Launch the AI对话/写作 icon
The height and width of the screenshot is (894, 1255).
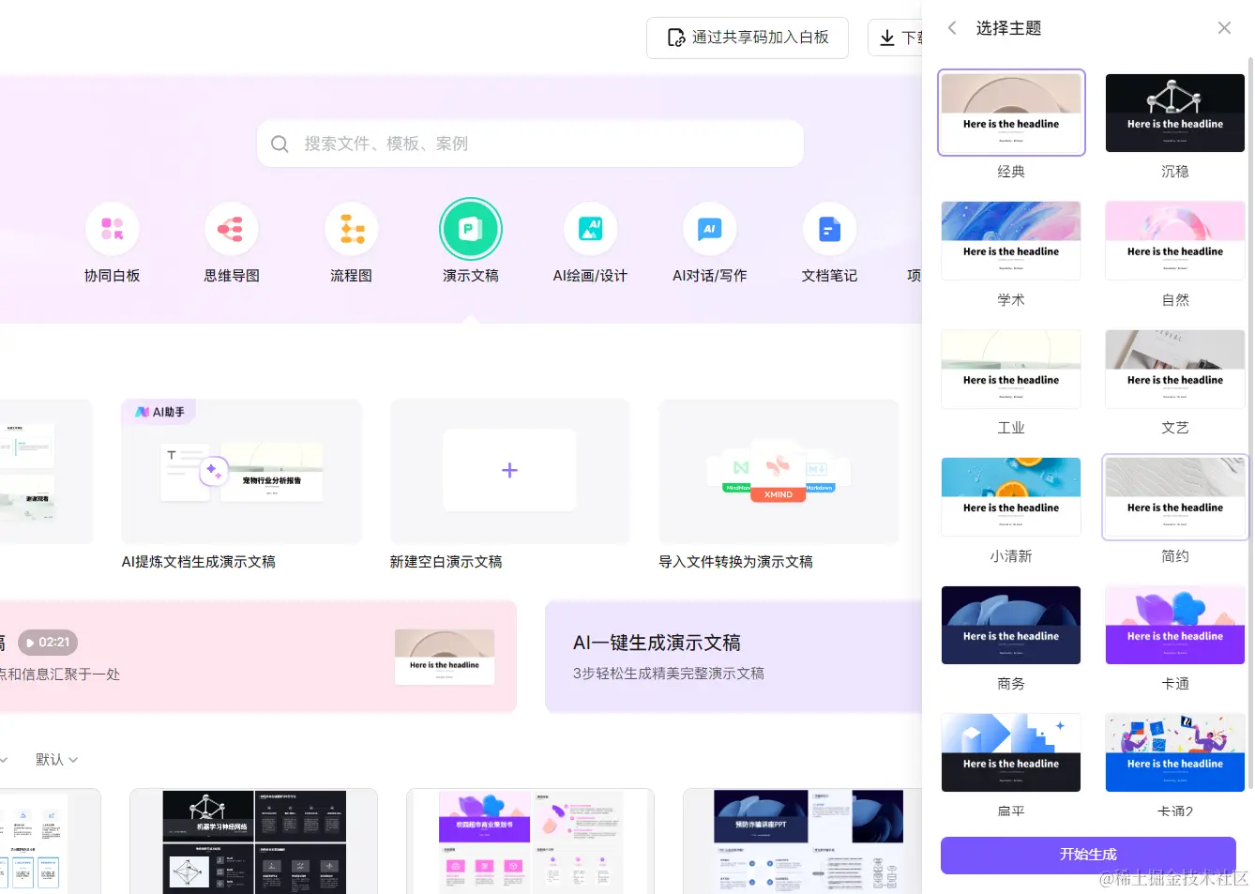point(710,229)
